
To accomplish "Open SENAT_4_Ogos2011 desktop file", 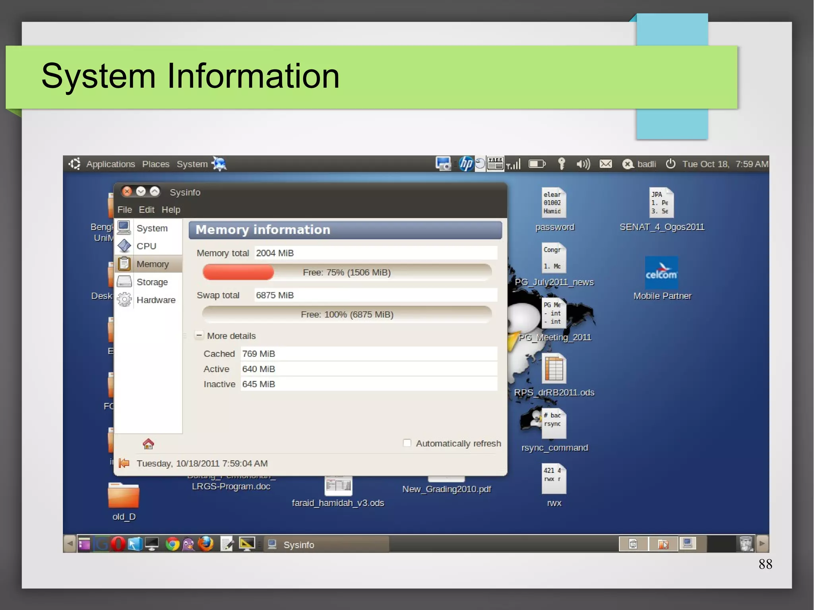I will [x=661, y=203].
